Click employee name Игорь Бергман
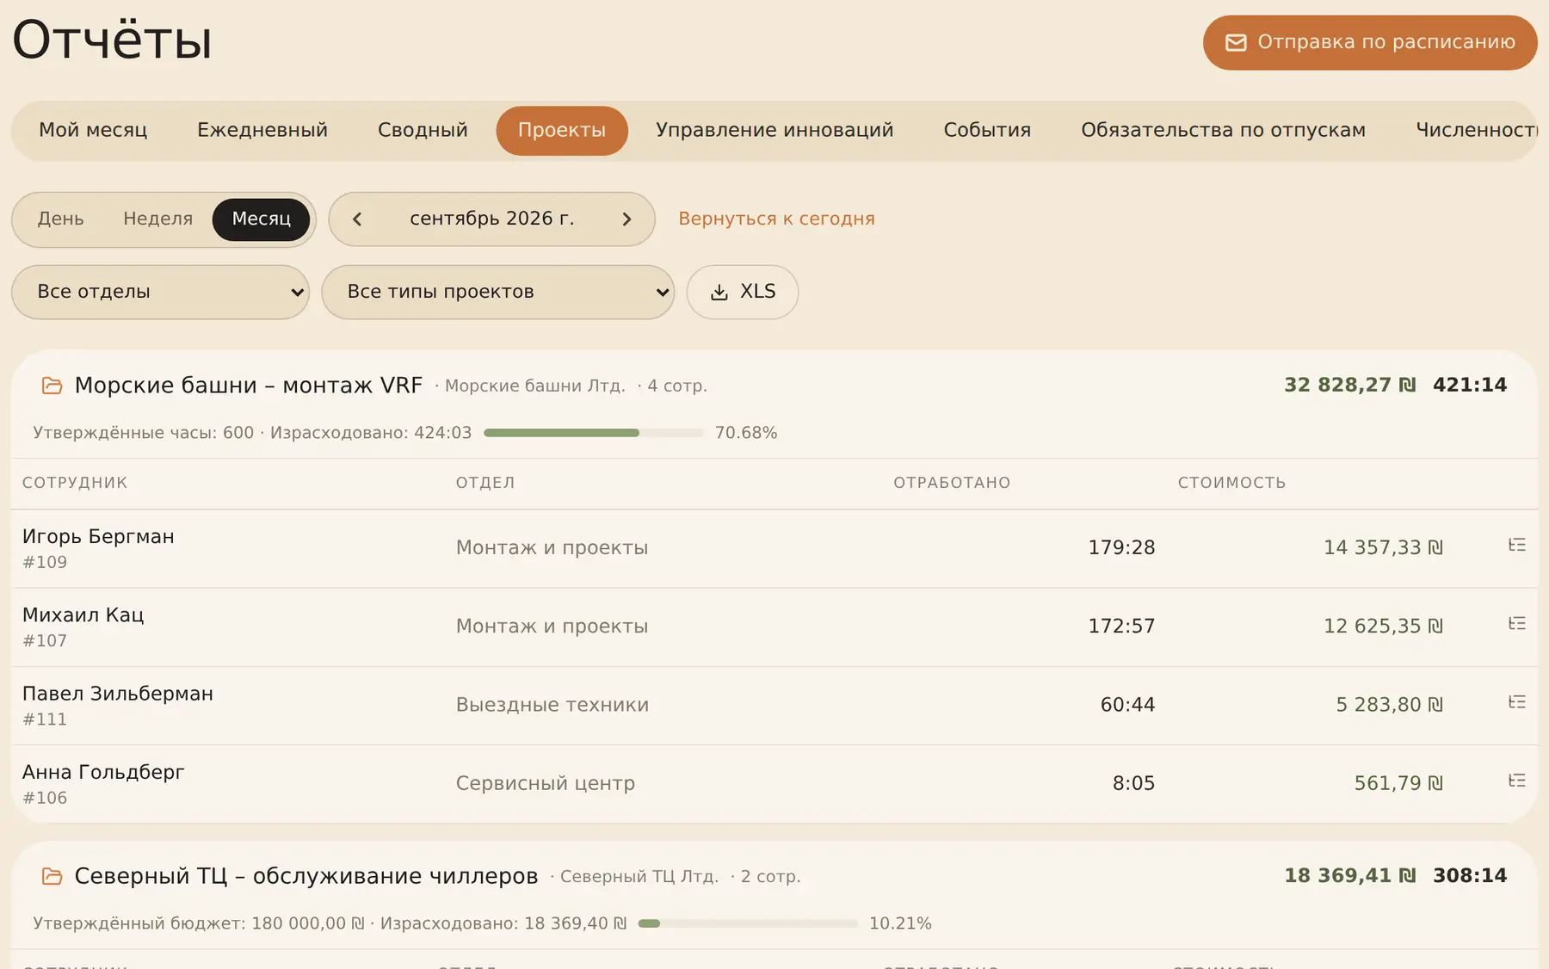 (98, 536)
